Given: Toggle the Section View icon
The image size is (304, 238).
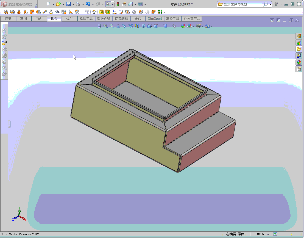Looking at the screenshot, I should pyautogui.click(x=137, y=26).
